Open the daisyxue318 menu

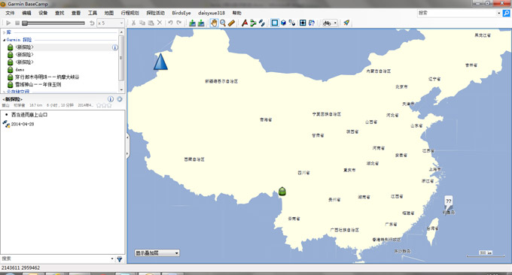212,13
